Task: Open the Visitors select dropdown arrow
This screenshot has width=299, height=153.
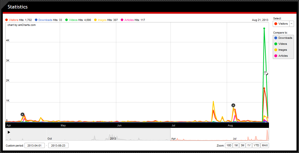Action: pos(291,24)
